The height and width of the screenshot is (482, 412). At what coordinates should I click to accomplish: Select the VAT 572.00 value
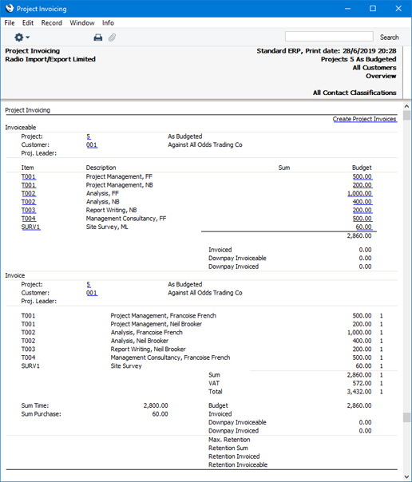tap(362, 383)
